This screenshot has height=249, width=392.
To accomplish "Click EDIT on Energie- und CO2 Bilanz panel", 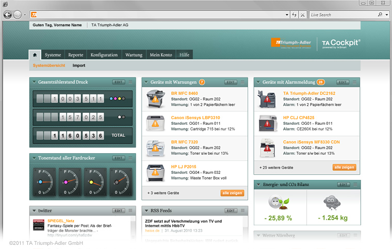I will 343,185.
